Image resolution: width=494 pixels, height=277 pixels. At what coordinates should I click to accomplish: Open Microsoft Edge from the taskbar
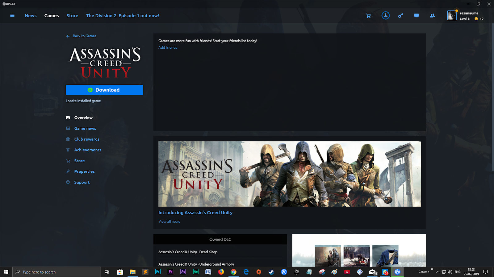[x=246, y=272]
